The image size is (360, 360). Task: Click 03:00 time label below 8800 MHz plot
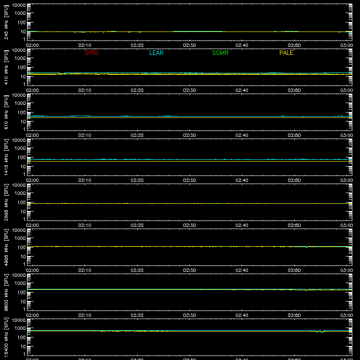(x=346, y=315)
